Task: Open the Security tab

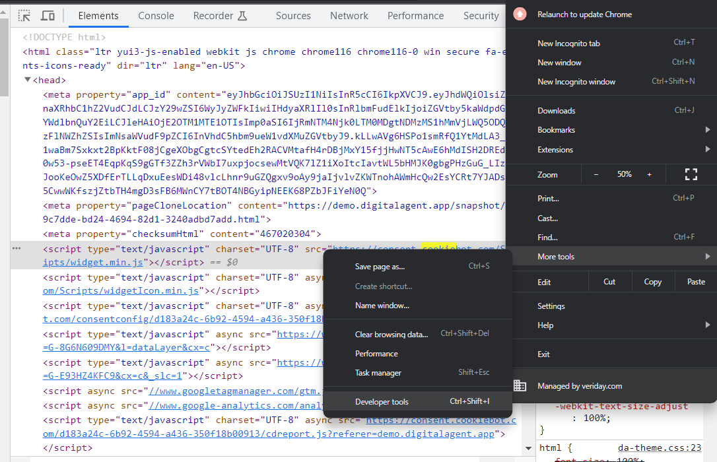Action: coord(481,16)
